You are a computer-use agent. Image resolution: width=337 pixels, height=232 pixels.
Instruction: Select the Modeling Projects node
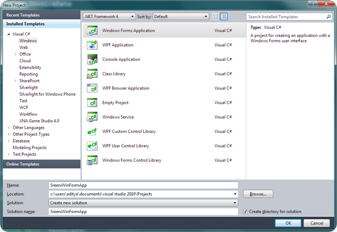click(29, 147)
